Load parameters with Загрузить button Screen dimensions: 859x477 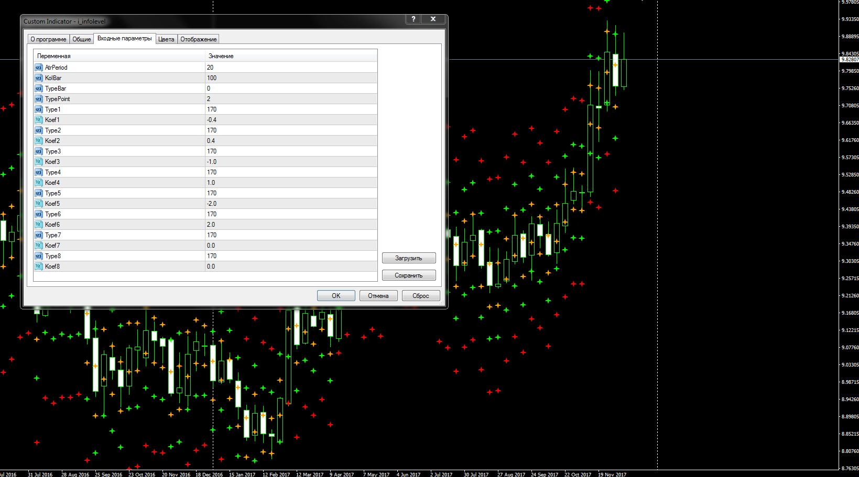click(x=409, y=258)
